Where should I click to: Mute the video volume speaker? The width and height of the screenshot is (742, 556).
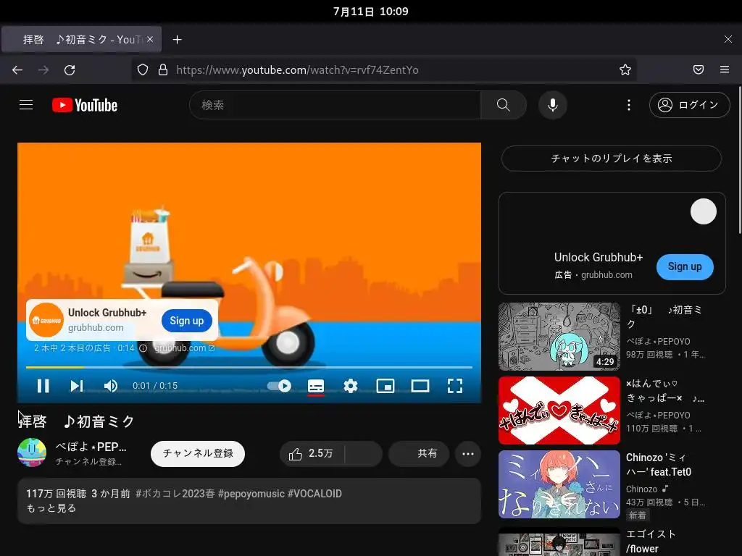point(111,387)
